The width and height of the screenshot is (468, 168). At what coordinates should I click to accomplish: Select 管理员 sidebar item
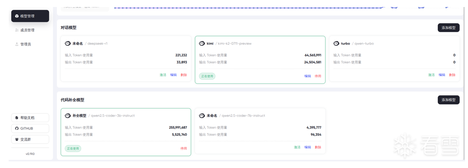pos(26,44)
